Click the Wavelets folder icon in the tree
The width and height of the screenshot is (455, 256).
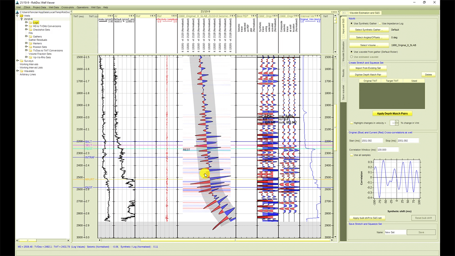coord(21,71)
